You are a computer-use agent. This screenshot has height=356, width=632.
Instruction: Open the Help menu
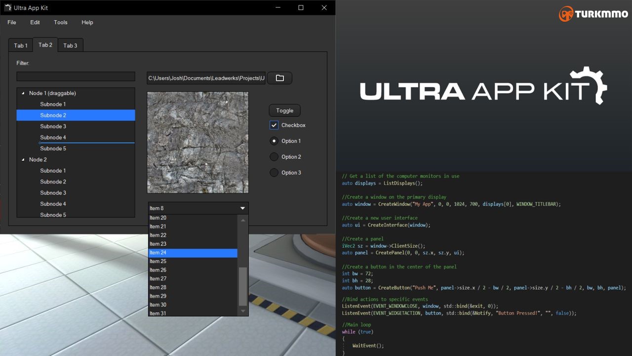[87, 22]
